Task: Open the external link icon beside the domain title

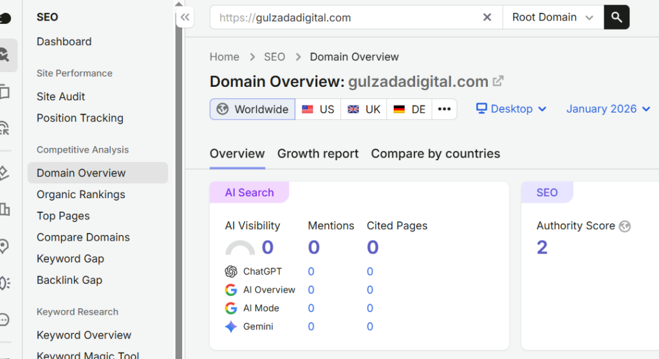Action: (x=498, y=80)
